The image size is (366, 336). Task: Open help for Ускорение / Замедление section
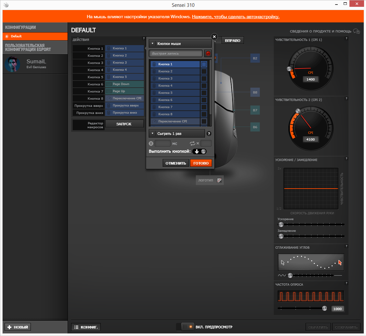click(347, 158)
